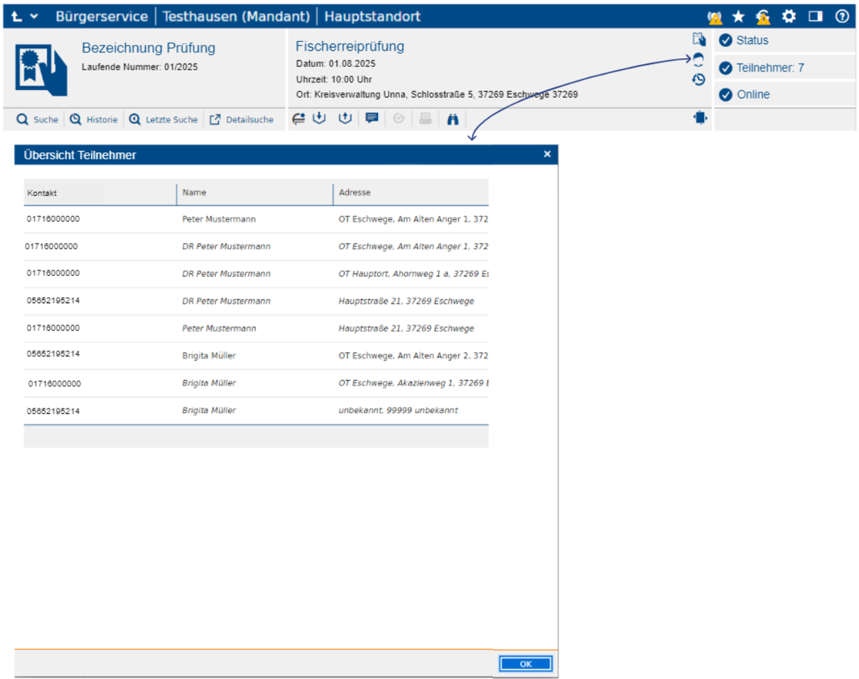Image resolution: width=859 pixels, height=679 pixels.
Task: Open the Historie search tab
Action: click(x=94, y=119)
